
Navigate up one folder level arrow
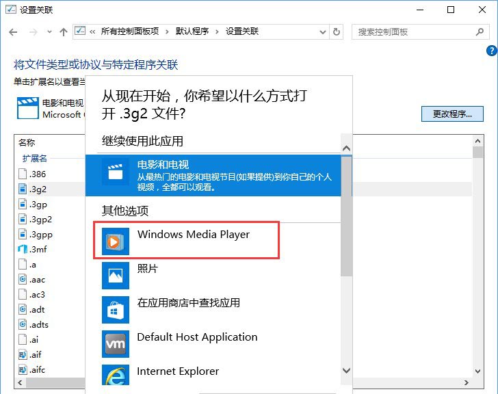click(63, 31)
